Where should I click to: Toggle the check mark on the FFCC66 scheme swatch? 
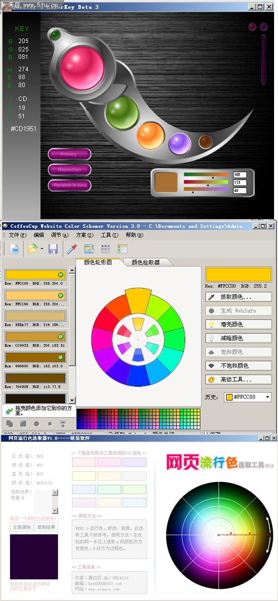pyautogui.click(x=60, y=295)
